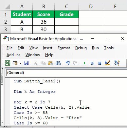Click the For k = 2 To 7 line
The width and height of the screenshot is (127, 128).
coord(32,102)
